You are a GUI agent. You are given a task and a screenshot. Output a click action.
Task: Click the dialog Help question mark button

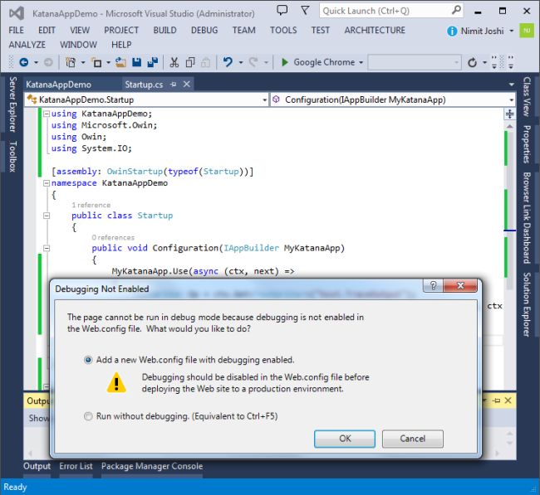(x=433, y=285)
